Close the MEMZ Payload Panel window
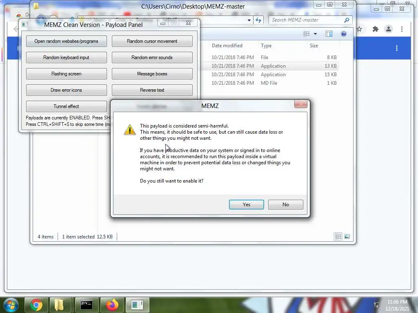The height and width of the screenshot is (313, 418). pyautogui.click(x=188, y=23)
